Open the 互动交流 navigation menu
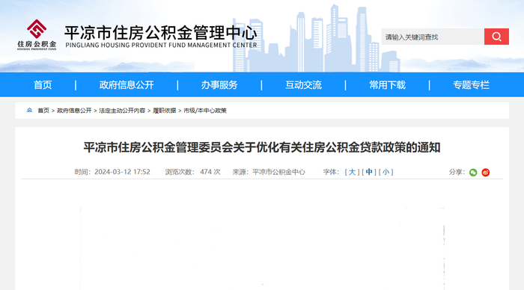This screenshot has width=524, height=290. (303, 84)
